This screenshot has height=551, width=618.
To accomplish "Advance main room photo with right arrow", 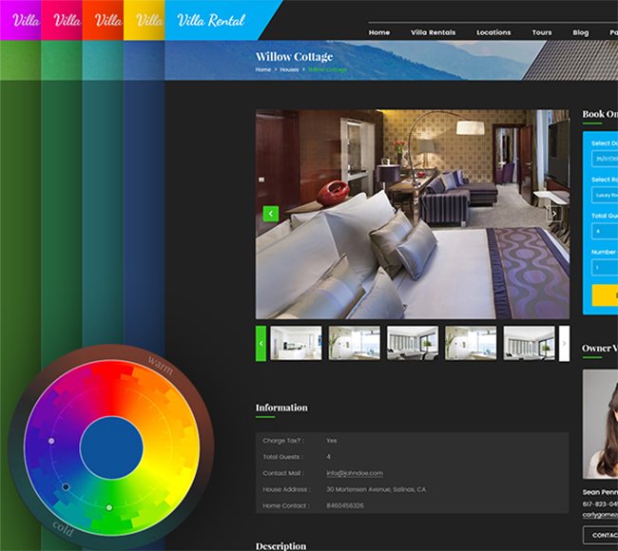I will pos(554,214).
